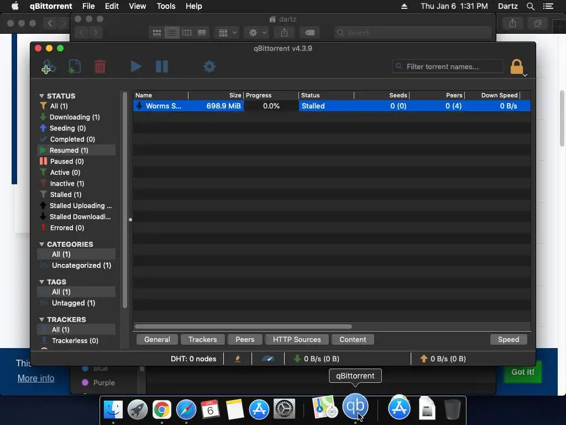566x425 pixels.
Task: Collapse the CATEGORIES section triangle
Action: point(41,244)
